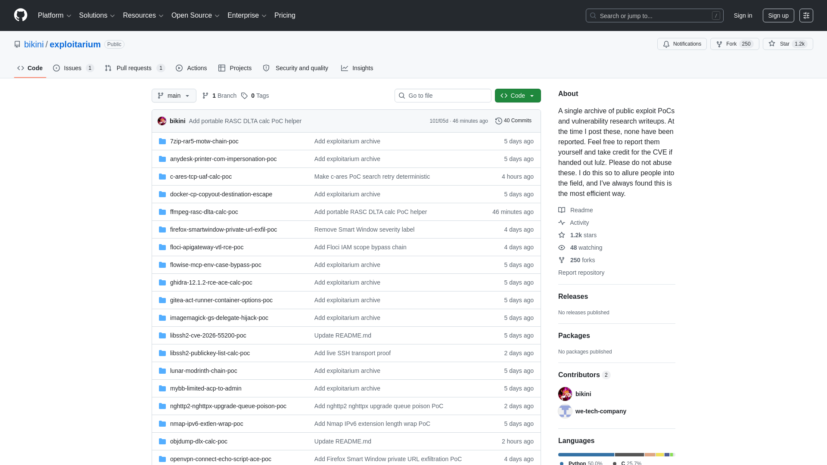The image size is (827, 465).
Task: Click the star icon in the Star button
Action: coord(772,43)
